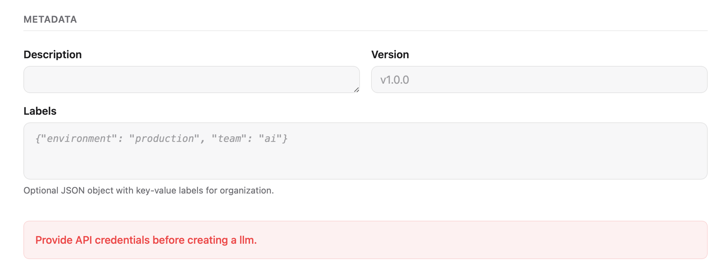This screenshot has width=722, height=265.
Task: Focus the Description text area
Action: (x=191, y=79)
